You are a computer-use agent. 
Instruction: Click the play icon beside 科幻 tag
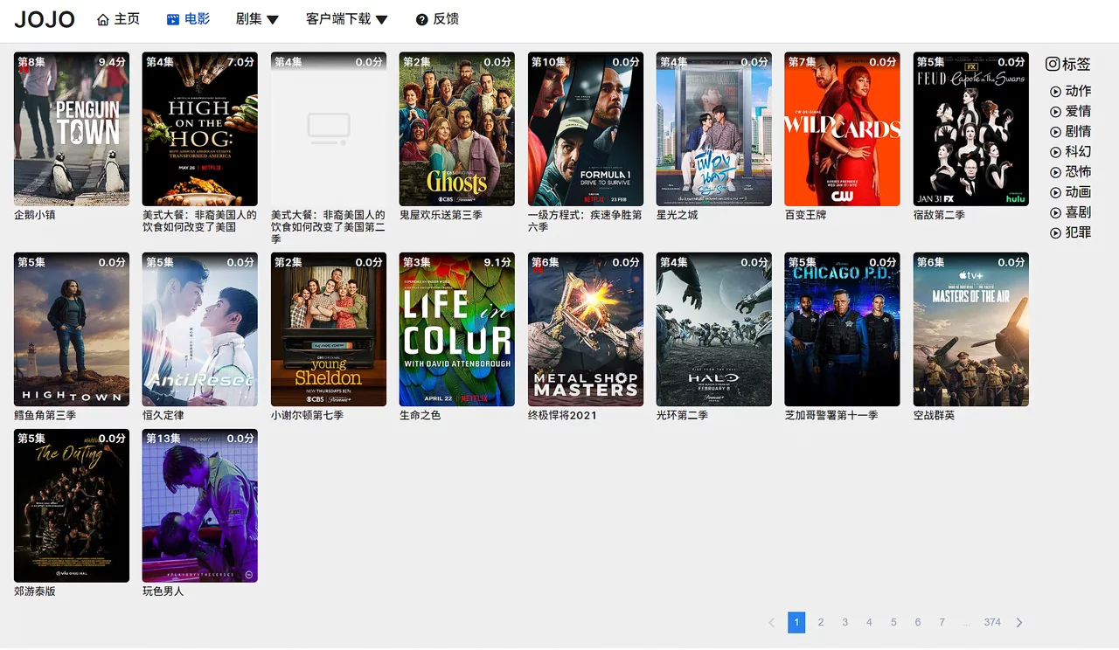click(x=1055, y=152)
